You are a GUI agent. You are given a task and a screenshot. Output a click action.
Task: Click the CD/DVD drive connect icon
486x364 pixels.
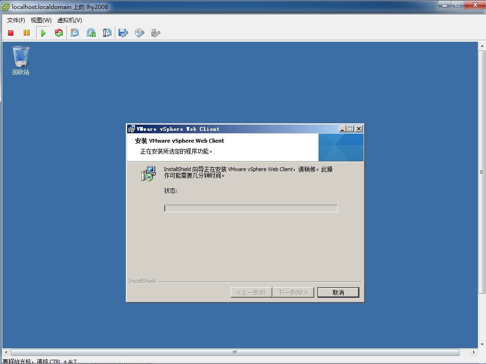140,33
